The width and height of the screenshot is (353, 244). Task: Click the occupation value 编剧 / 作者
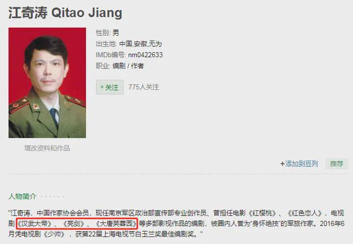point(128,66)
